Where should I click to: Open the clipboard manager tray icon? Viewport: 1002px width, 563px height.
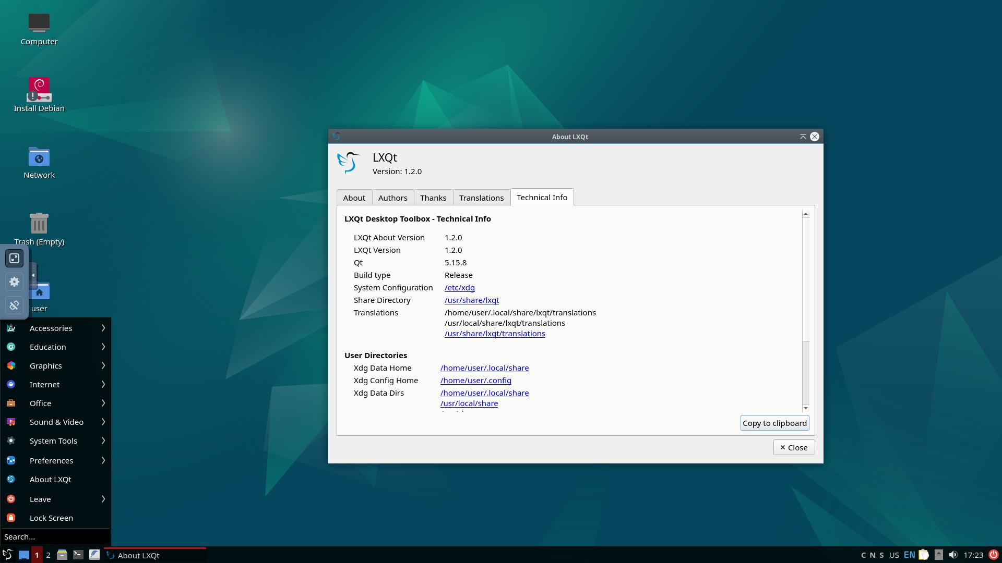point(924,555)
